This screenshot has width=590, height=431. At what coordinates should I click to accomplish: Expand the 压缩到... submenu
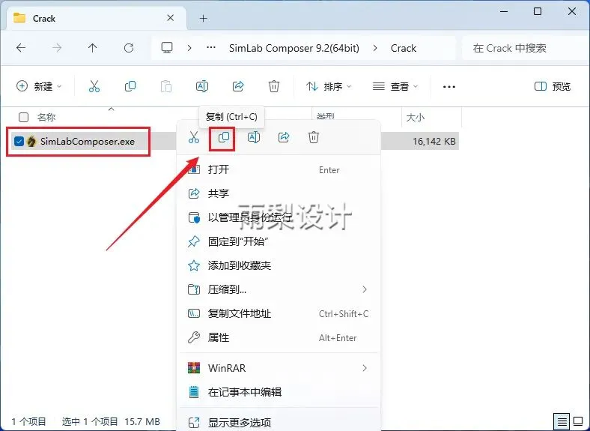point(364,289)
